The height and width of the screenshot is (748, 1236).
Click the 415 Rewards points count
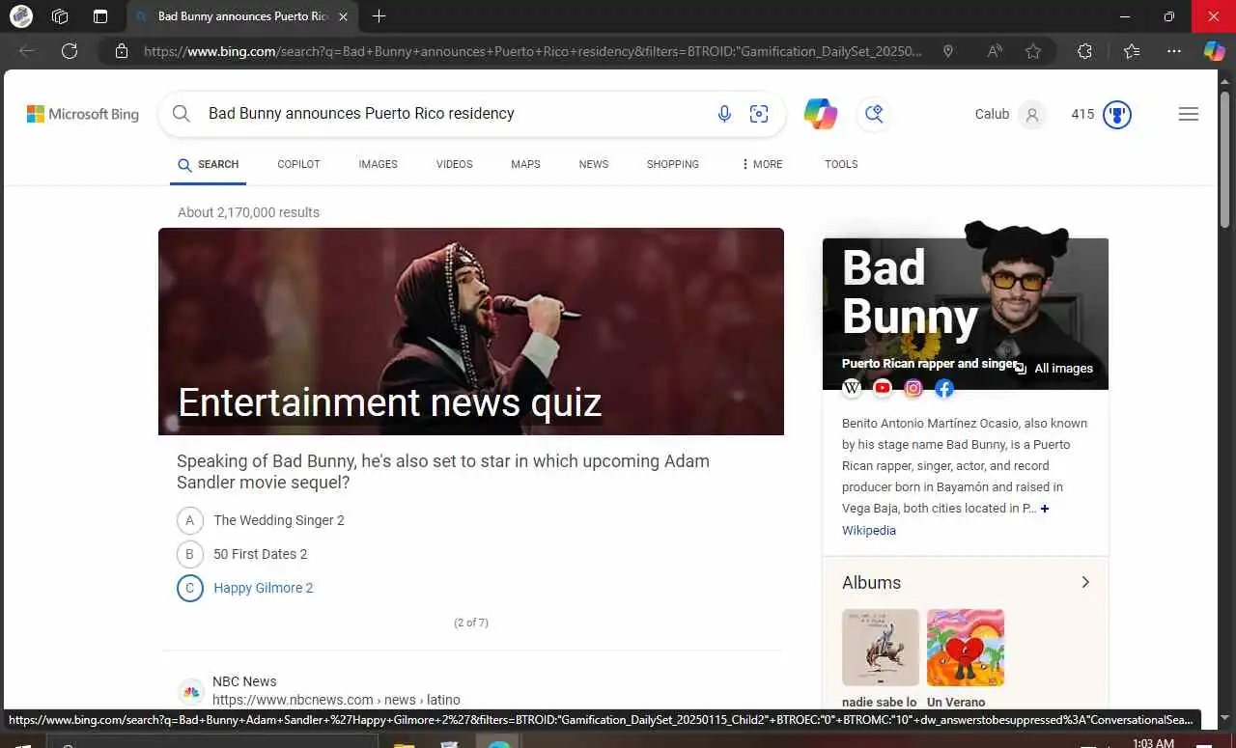pos(1082,114)
